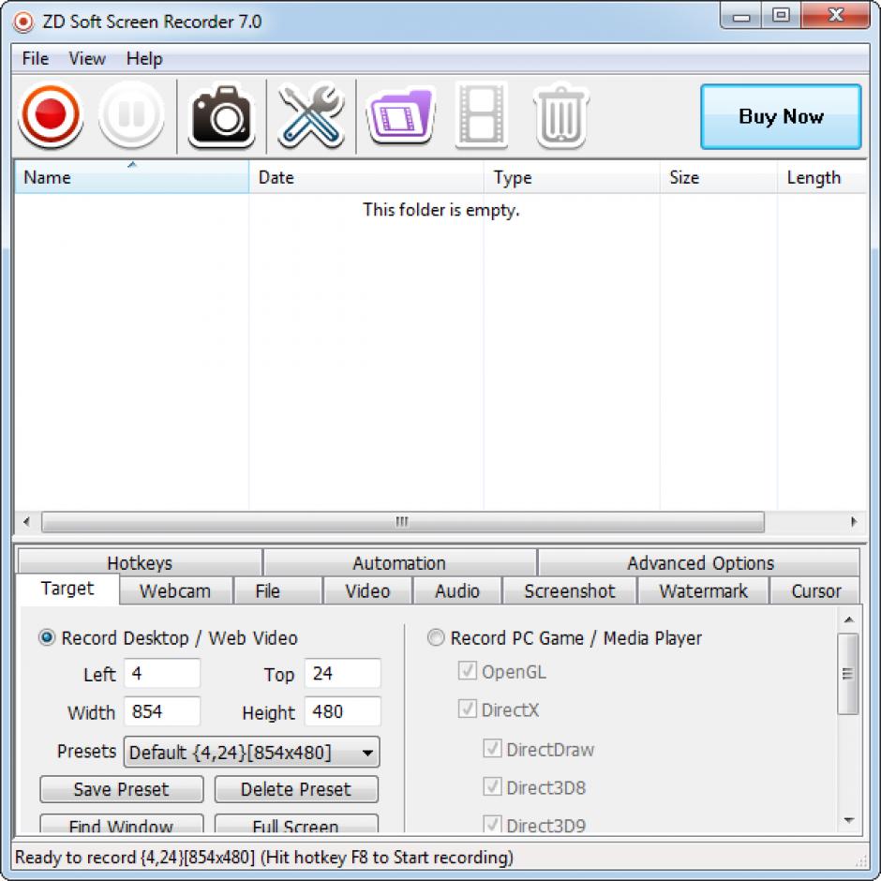Click the 'This folder is empty.' message
Image resolution: width=881 pixels, height=881 pixels.
pyautogui.click(x=441, y=210)
